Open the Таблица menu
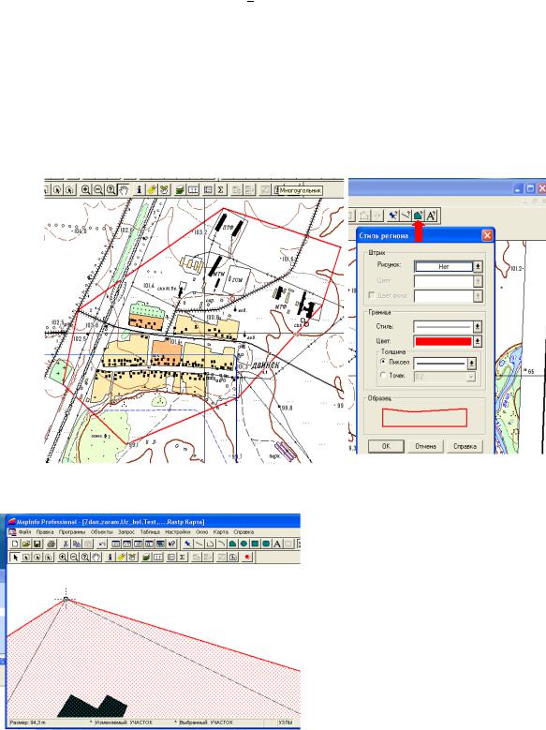The height and width of the screenshot is (730, 546). [x=150, y=531]
